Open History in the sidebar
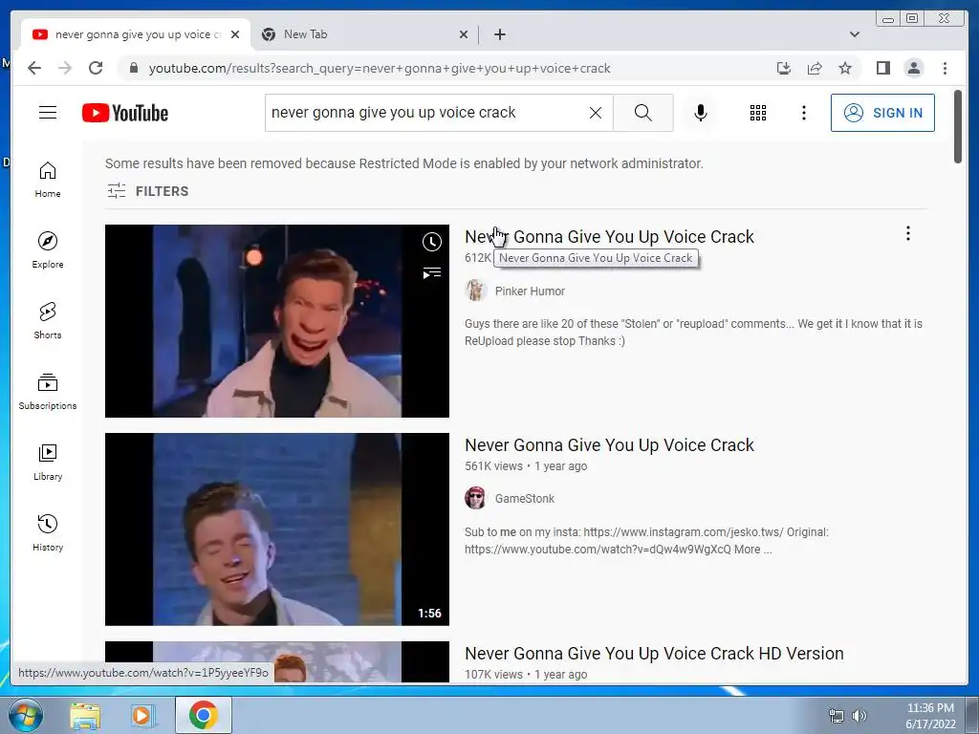 click(x=48, y=532)
